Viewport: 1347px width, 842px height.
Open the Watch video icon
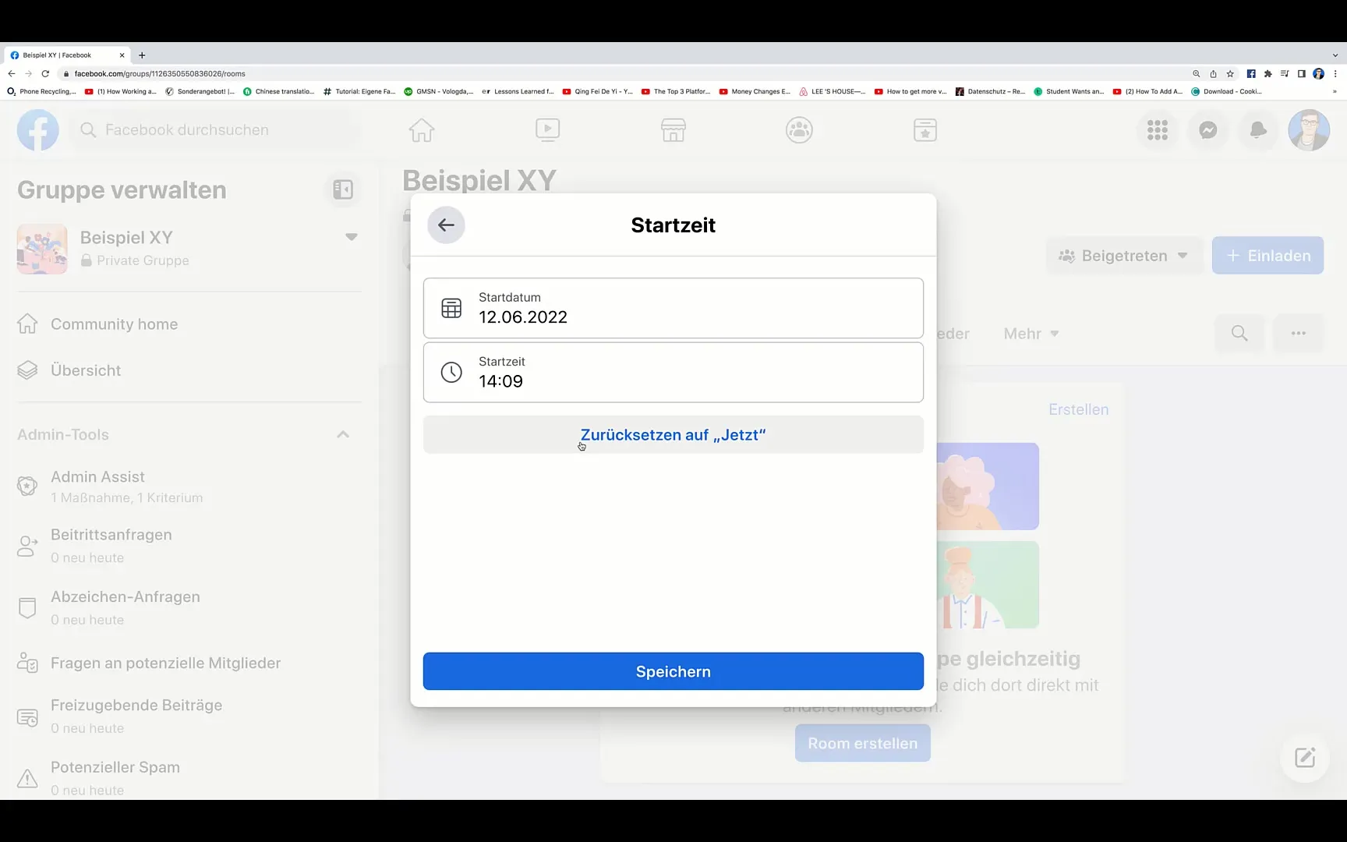548,130
